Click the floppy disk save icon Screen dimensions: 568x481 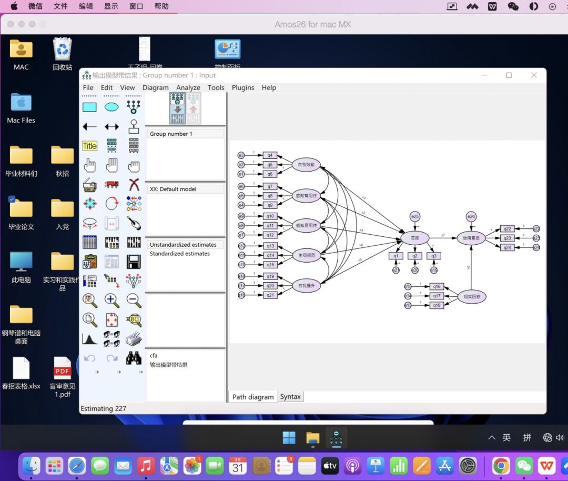(x=134, y=262)
